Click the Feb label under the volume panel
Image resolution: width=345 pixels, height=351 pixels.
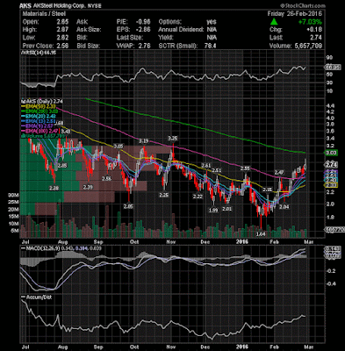tap(274, 242)
